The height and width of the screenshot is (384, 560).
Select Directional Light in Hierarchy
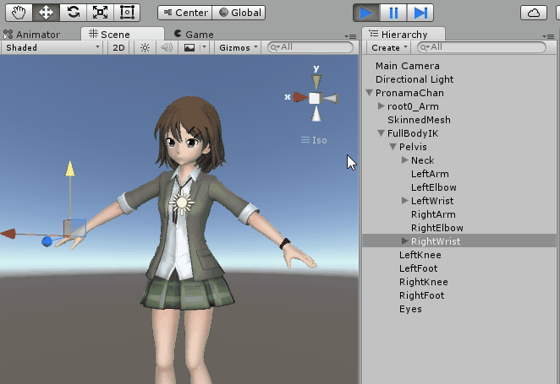pos(415,79)
